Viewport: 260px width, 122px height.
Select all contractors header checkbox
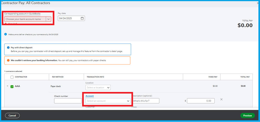[x=12, y=77]
